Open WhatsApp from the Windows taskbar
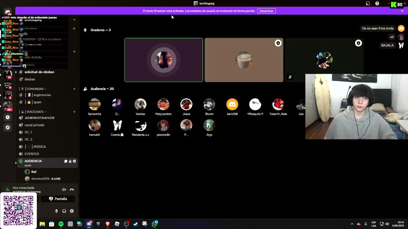Viewport: 408px width, 229px height. click(x=155, y=224)
